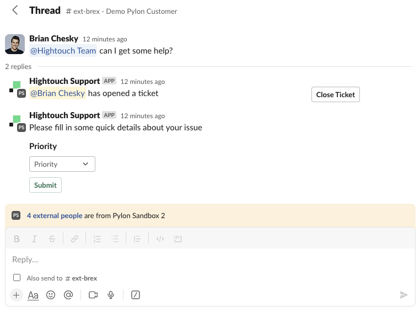This screenshot has width=420, height=312.
Task: Apply inline code formatting
Action: pyautogui.click(x=160, y=239)
